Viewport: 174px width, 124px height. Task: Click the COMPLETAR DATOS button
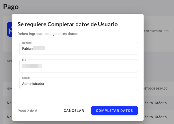coord(114,111)
